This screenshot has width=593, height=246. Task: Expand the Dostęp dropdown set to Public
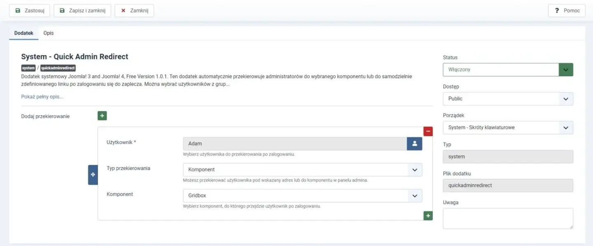coord(508,99)
